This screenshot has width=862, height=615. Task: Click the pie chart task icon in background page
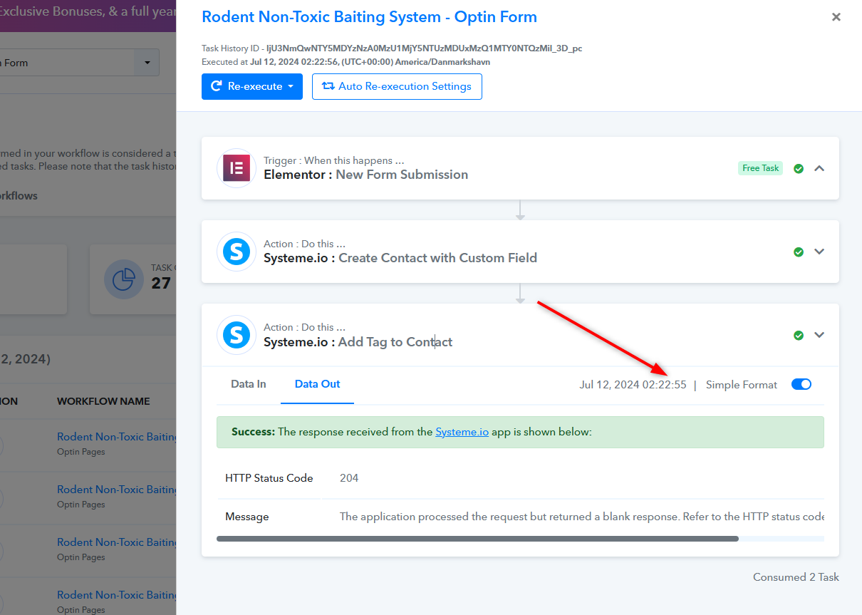click(x=124, y=279)
